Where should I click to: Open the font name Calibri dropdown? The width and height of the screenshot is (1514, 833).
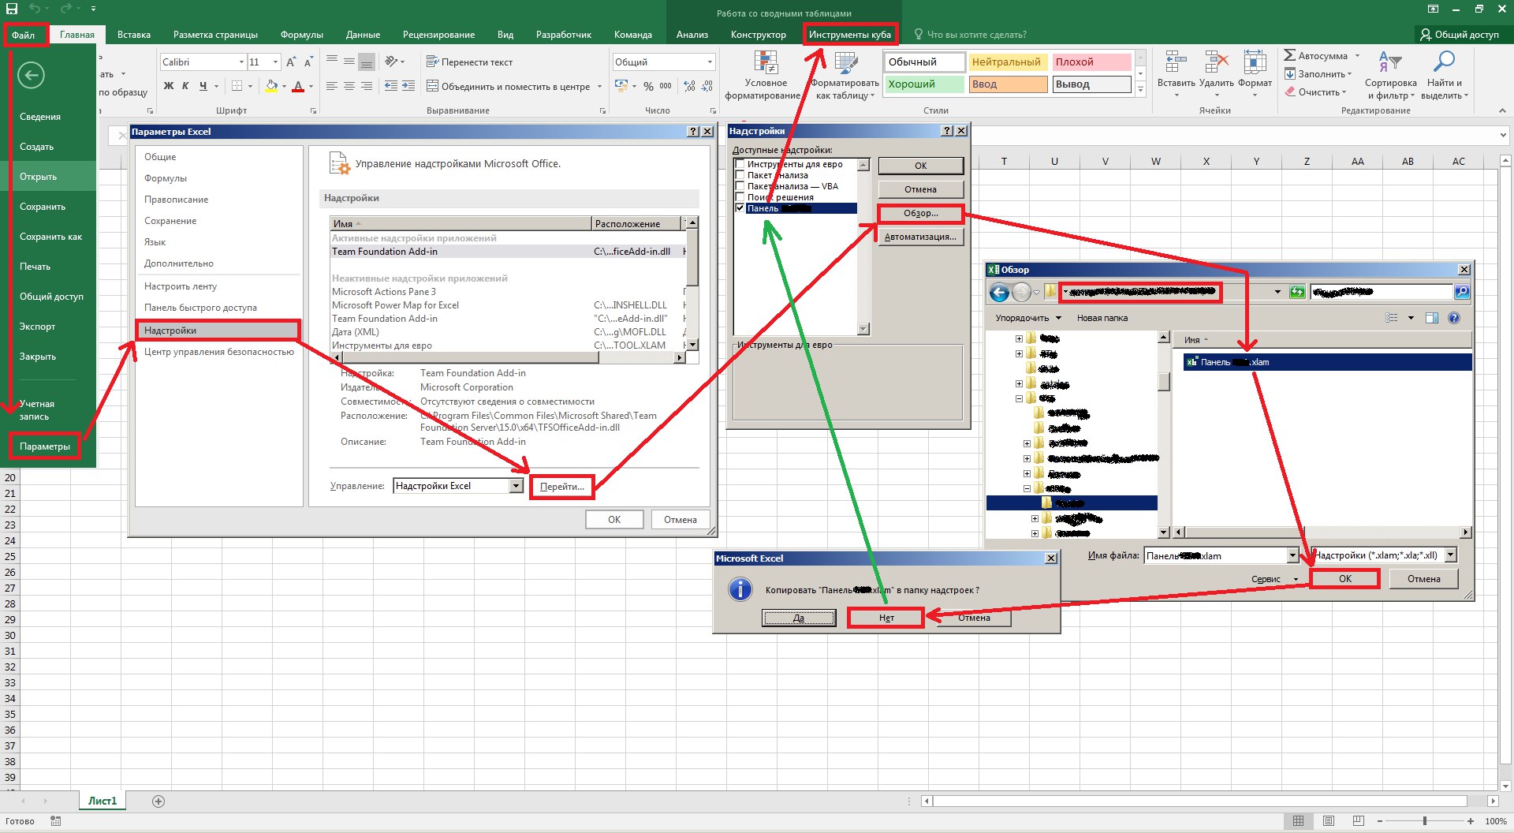241,62
